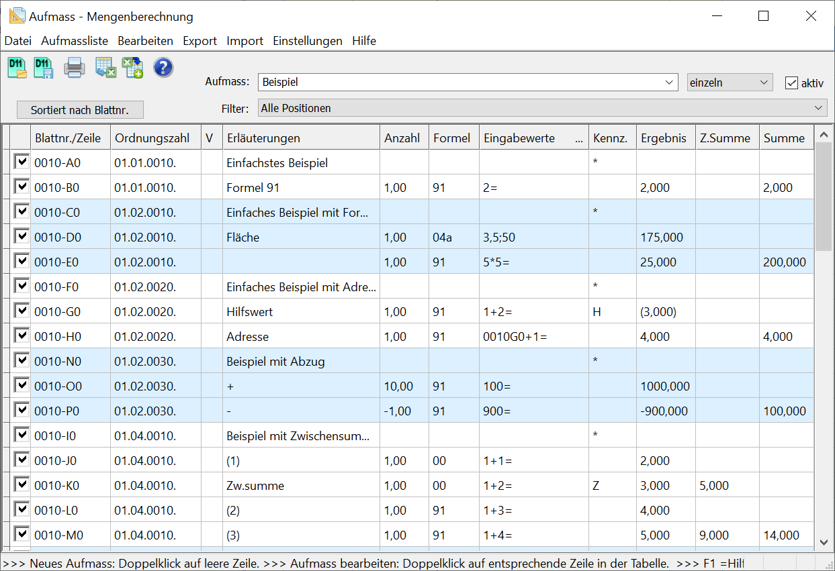Toggle the checkbox of row 0010-M0
The height and width of the screenshot is (571, 835).
point(21,534)
